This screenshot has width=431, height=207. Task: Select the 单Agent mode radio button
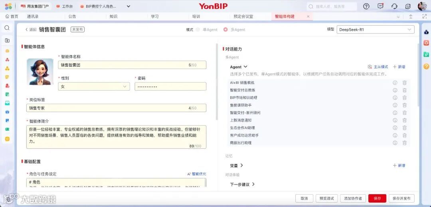coord(198,30)
